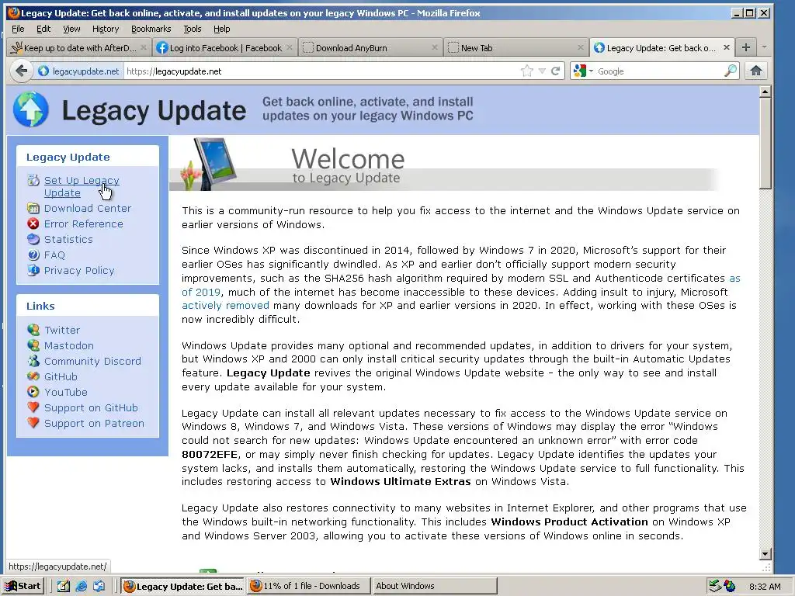Open the Edit menu

click(43, 29)
